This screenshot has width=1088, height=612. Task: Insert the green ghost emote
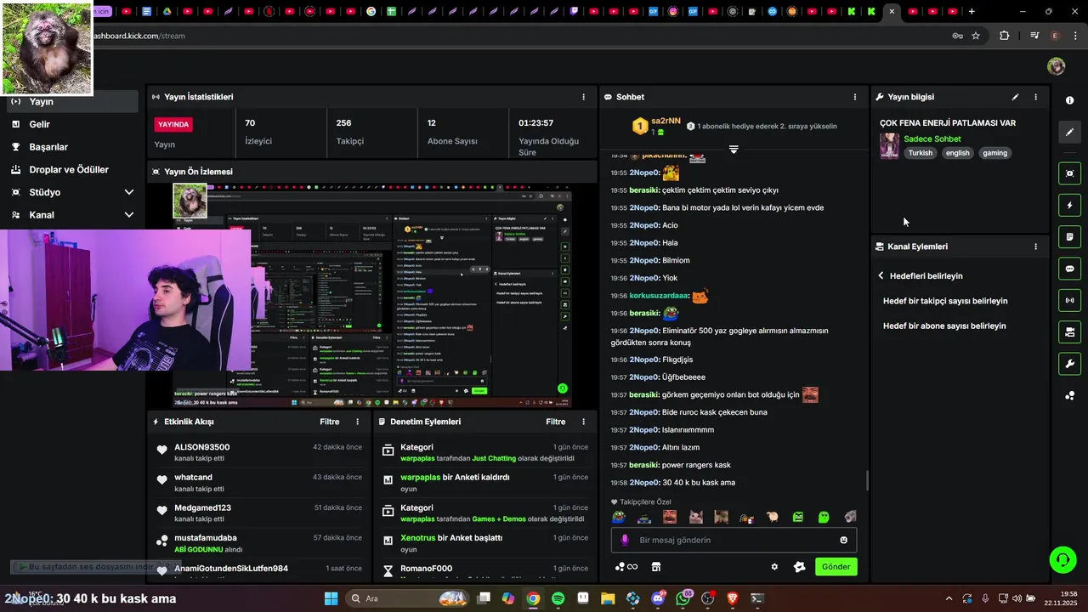click(824, 517)
